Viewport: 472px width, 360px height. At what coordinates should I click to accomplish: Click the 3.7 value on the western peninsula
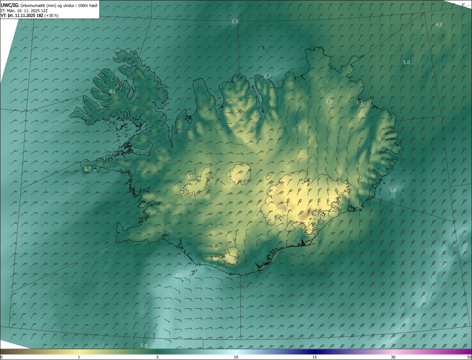87,169
